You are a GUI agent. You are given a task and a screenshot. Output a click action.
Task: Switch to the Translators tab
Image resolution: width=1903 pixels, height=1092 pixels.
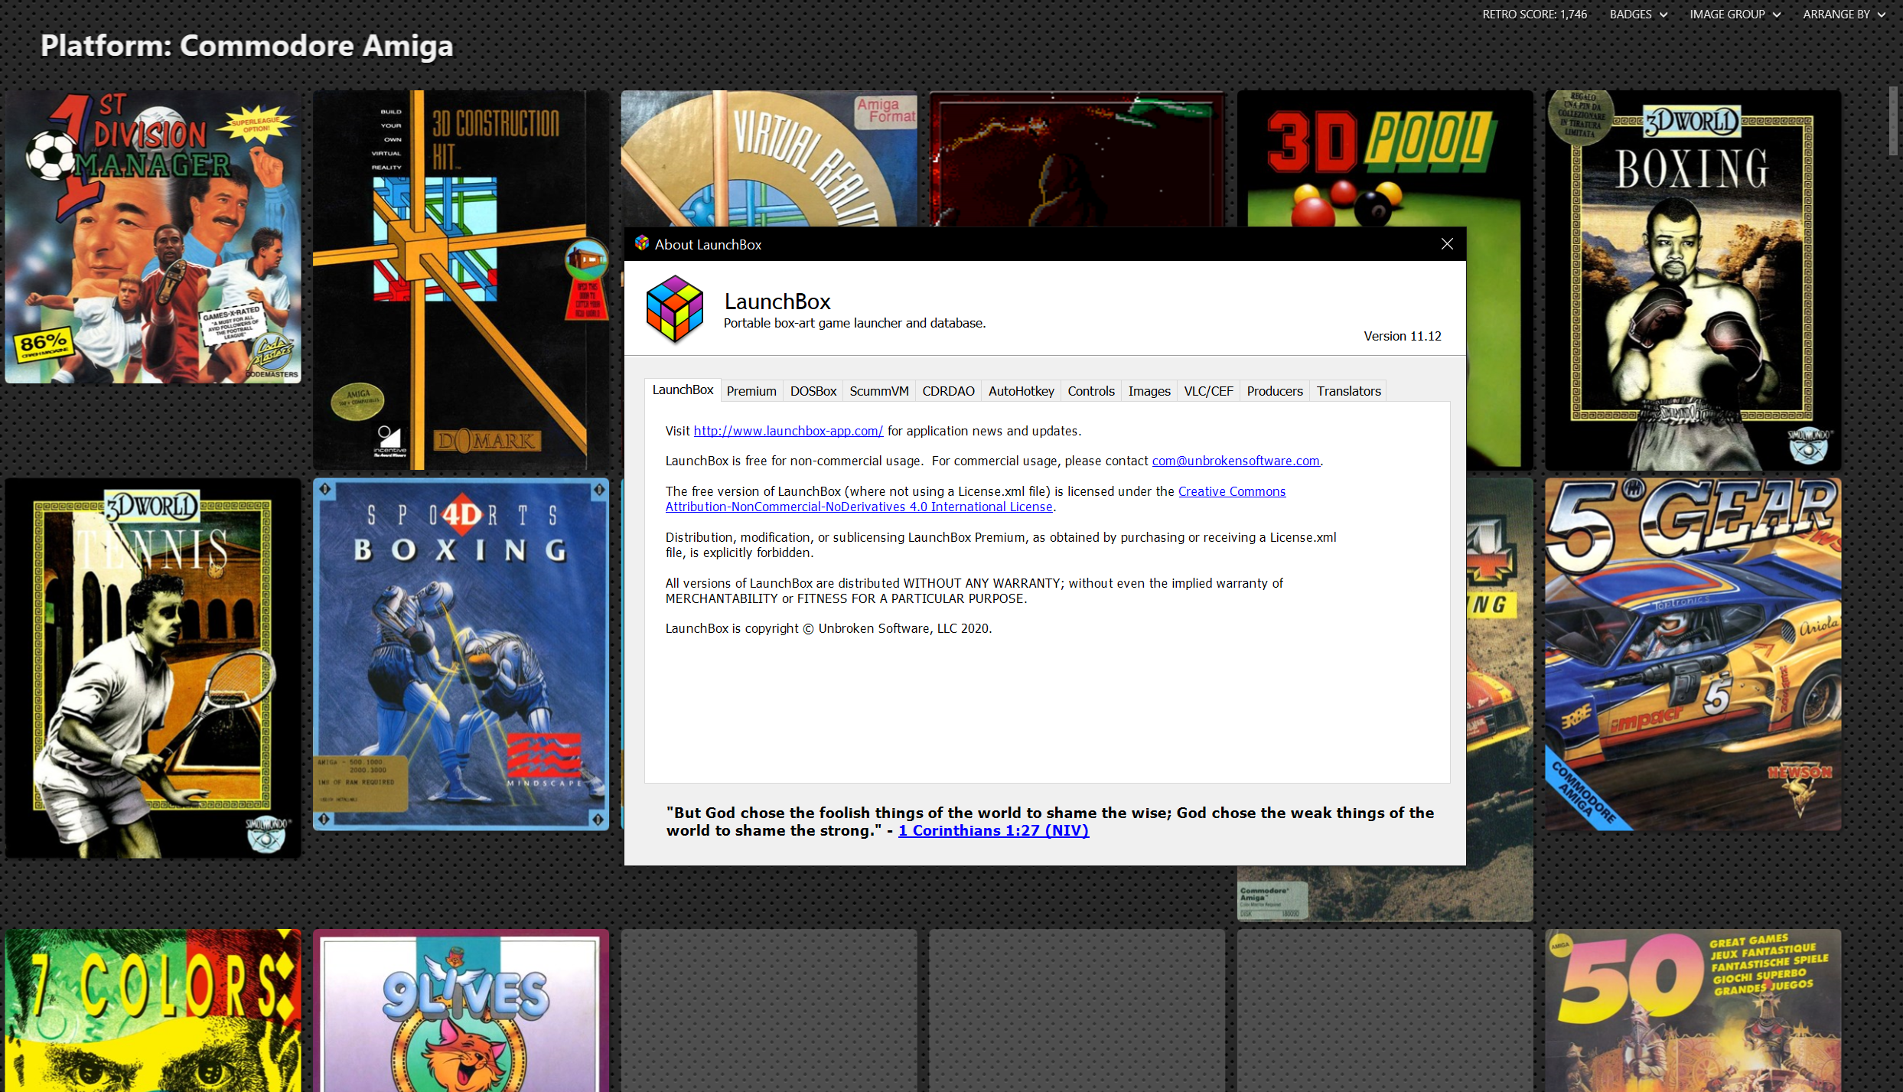(1348, 391)
